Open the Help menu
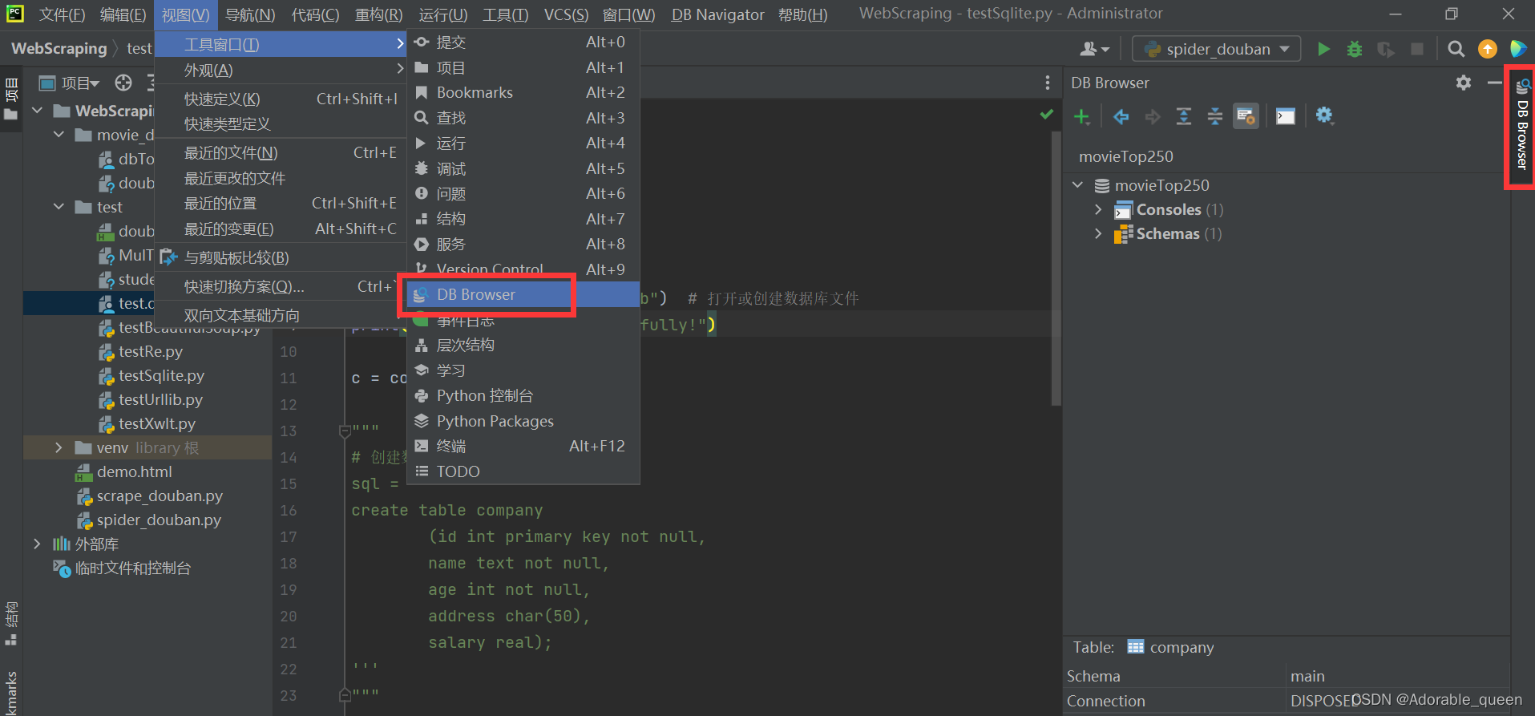 tap(802, 14)
